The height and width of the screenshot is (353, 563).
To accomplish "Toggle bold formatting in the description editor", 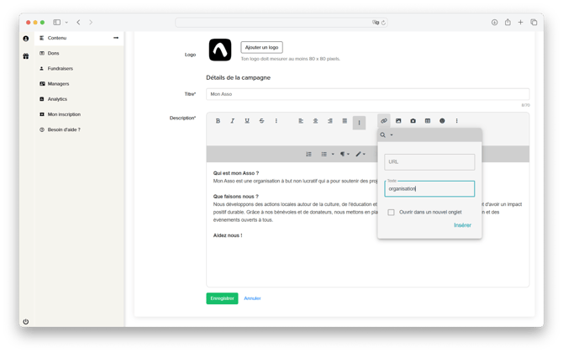I will [x=218, y=121].
